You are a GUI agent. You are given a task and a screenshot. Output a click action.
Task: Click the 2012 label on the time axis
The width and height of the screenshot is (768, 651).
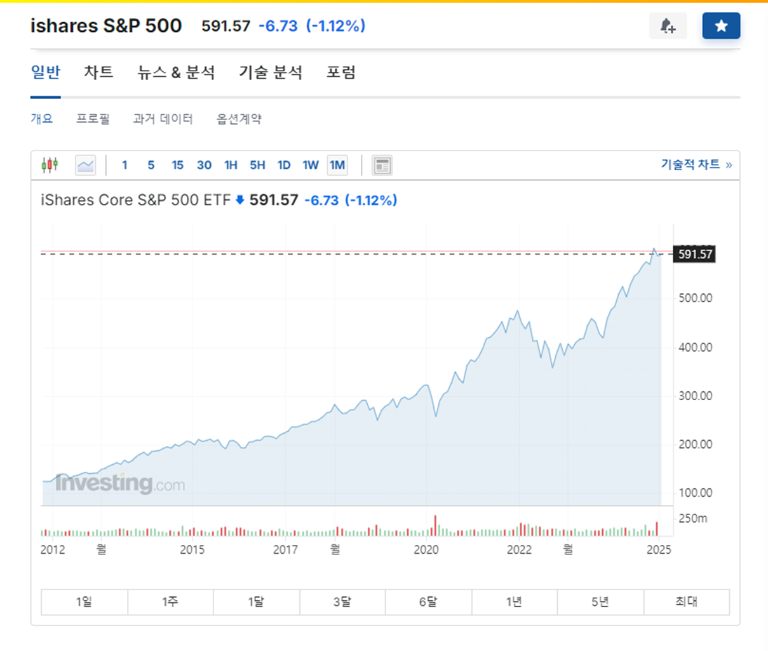click(53, 550)
